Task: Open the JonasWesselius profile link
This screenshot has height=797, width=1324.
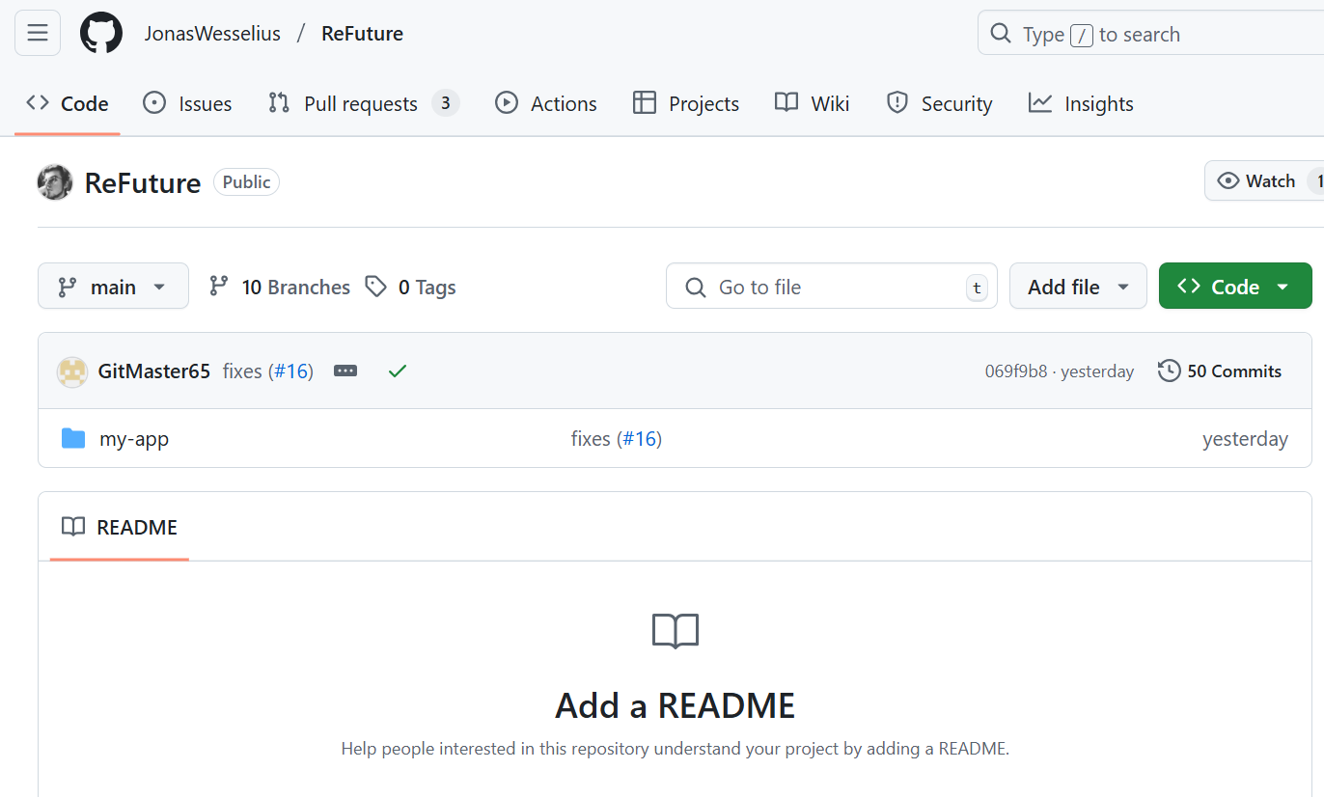Action: point(212,34)
